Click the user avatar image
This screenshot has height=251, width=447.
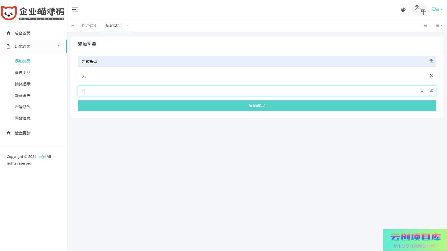coord(420,9)
